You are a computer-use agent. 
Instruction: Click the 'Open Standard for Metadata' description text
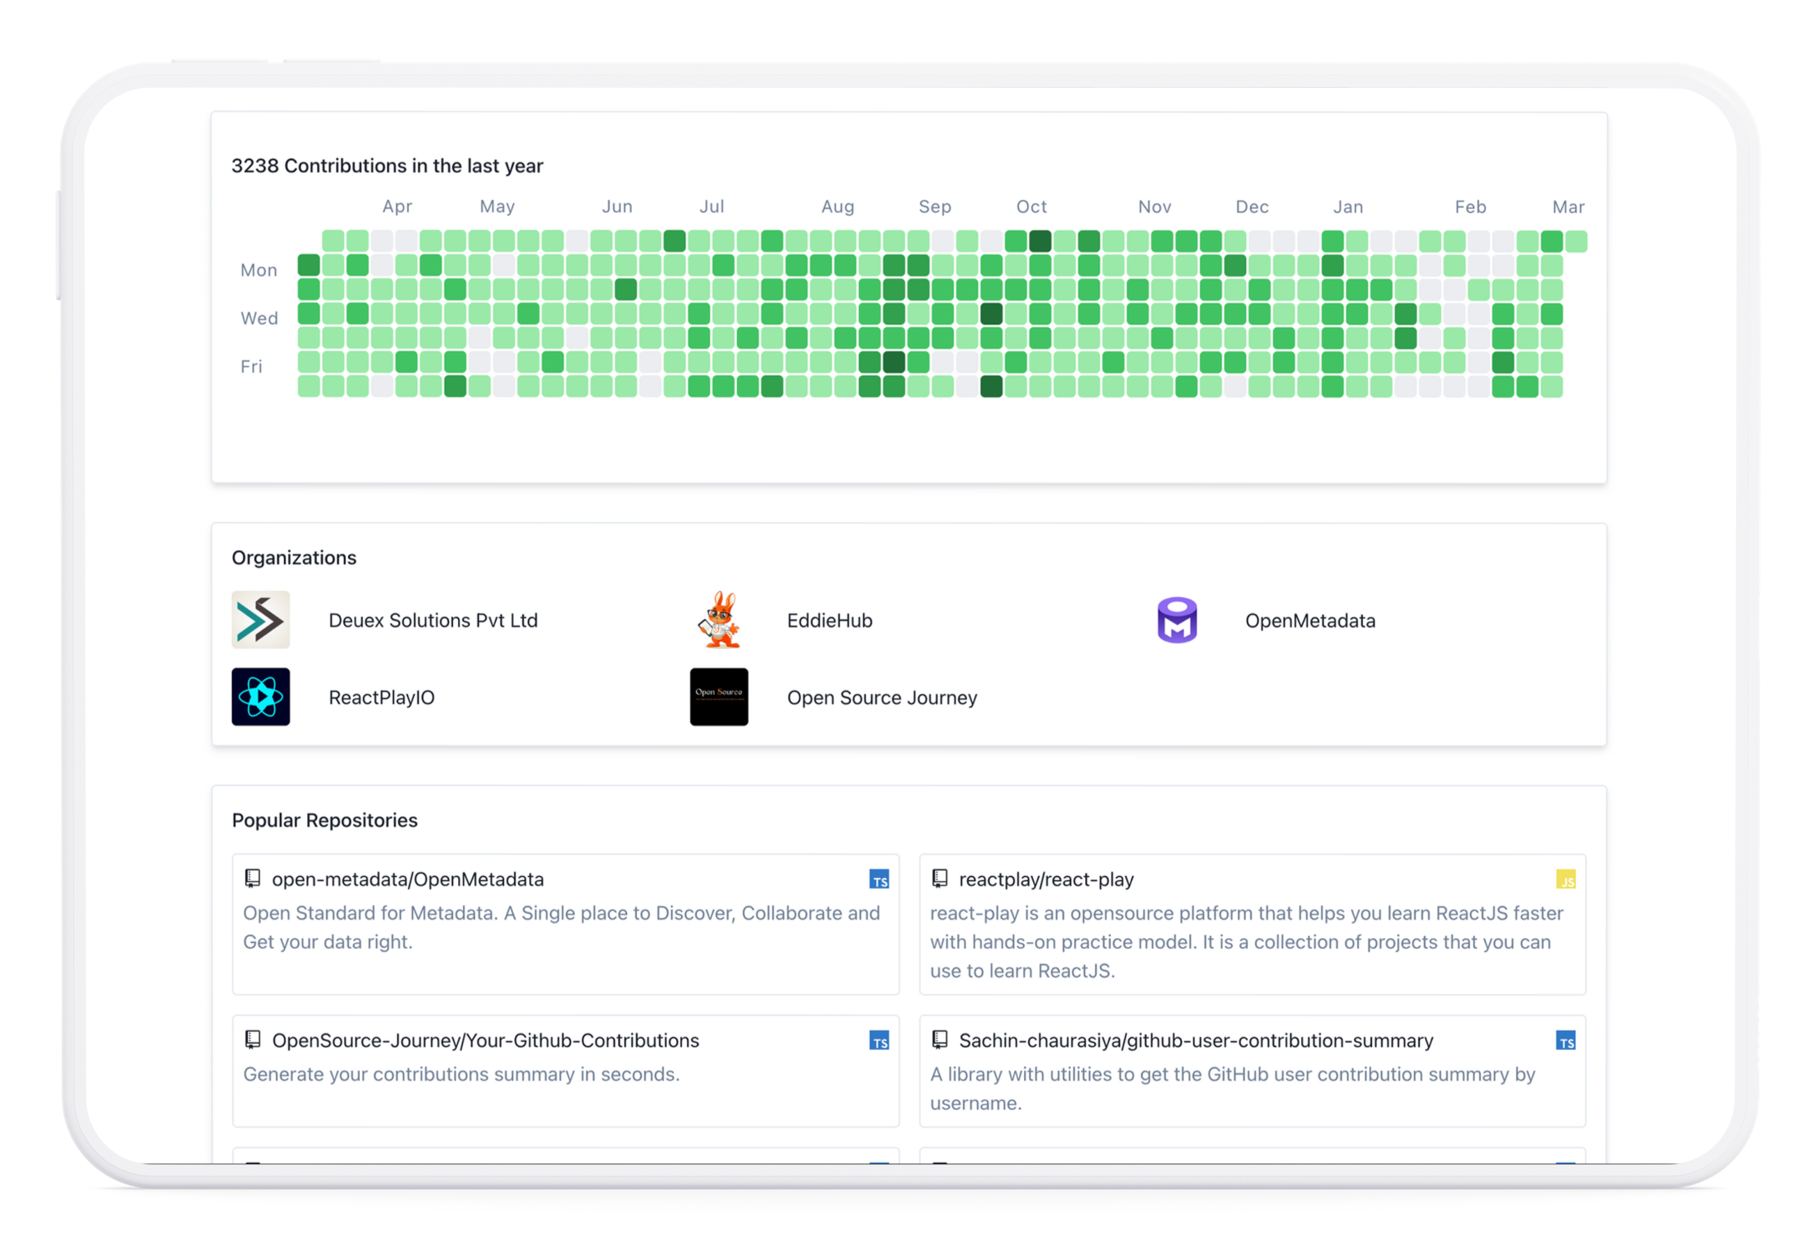pos(562,928)
